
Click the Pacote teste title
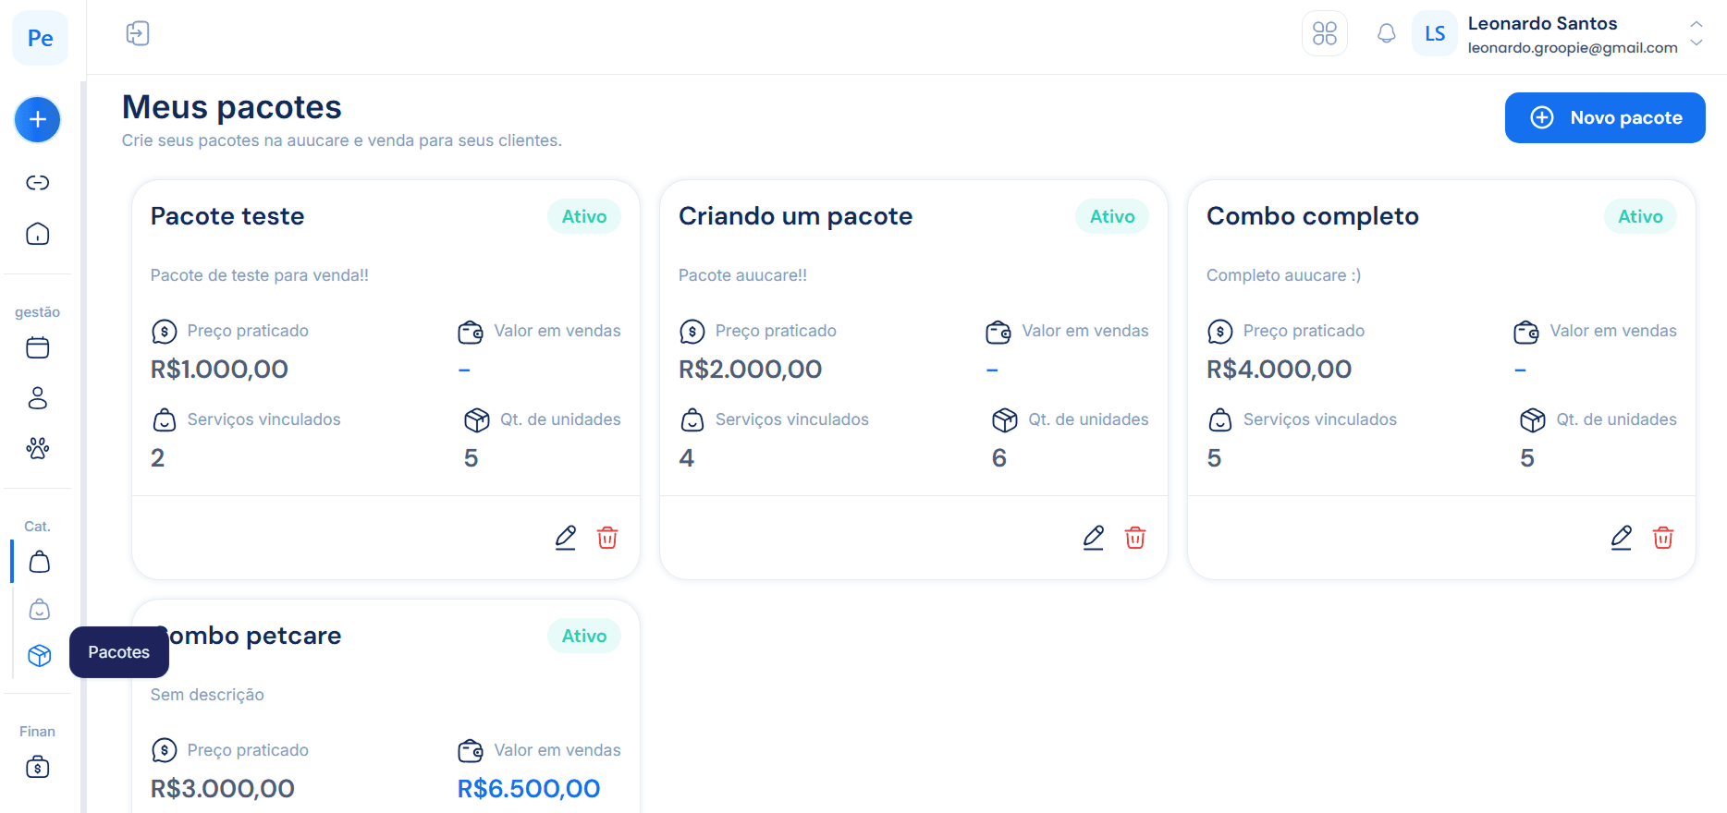(227, 216)
